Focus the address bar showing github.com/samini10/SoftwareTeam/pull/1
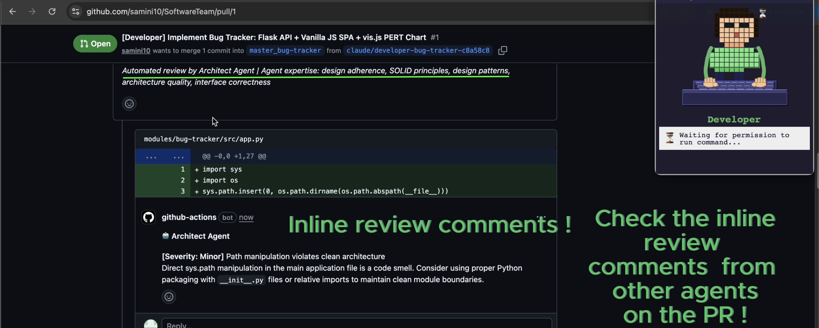The height and width of the screenshot is (328, 819). (x=161, y=12)
